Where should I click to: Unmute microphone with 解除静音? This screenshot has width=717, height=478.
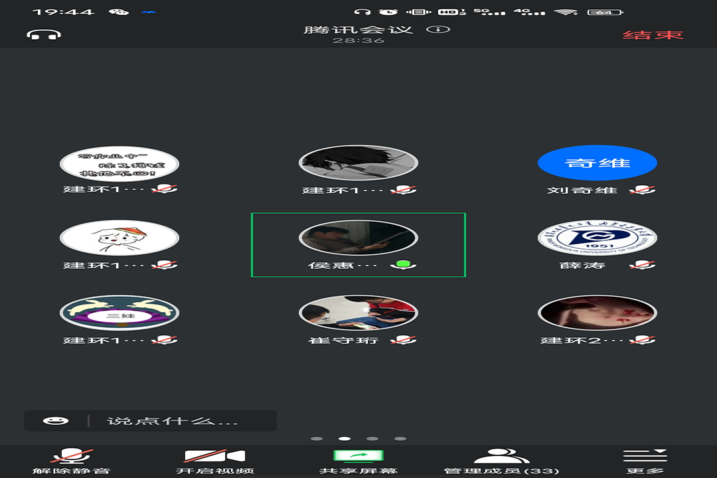coord(72,461)
